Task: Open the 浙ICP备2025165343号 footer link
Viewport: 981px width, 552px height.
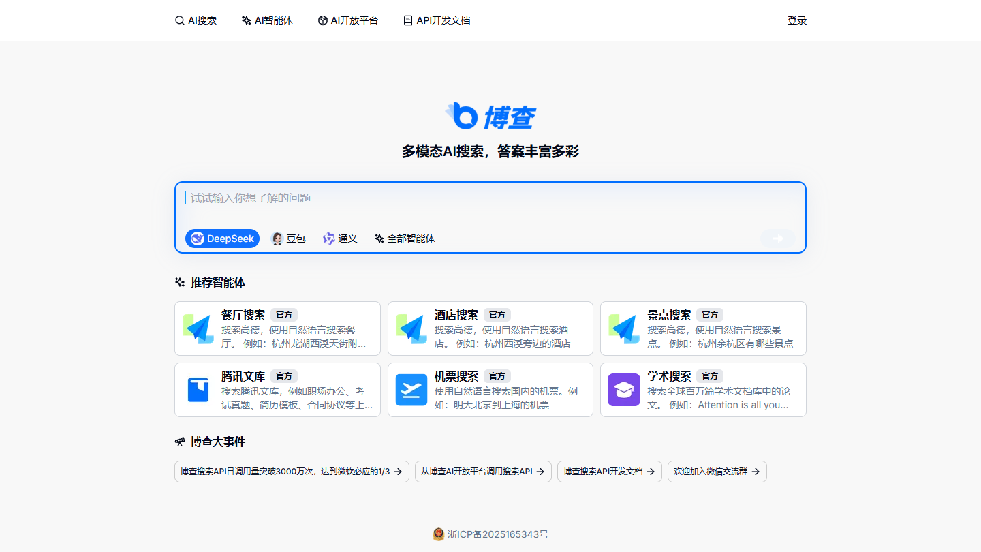Action: click(x=498, y=534)
